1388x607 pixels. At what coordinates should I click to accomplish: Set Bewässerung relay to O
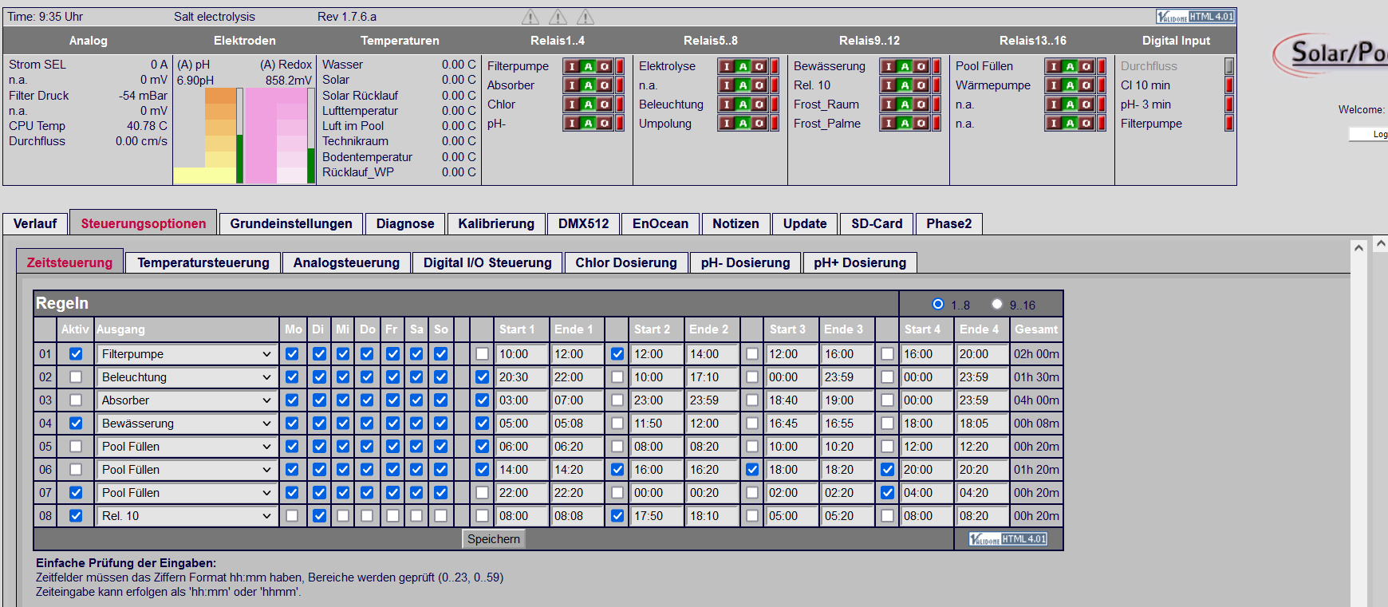point(921,66)
